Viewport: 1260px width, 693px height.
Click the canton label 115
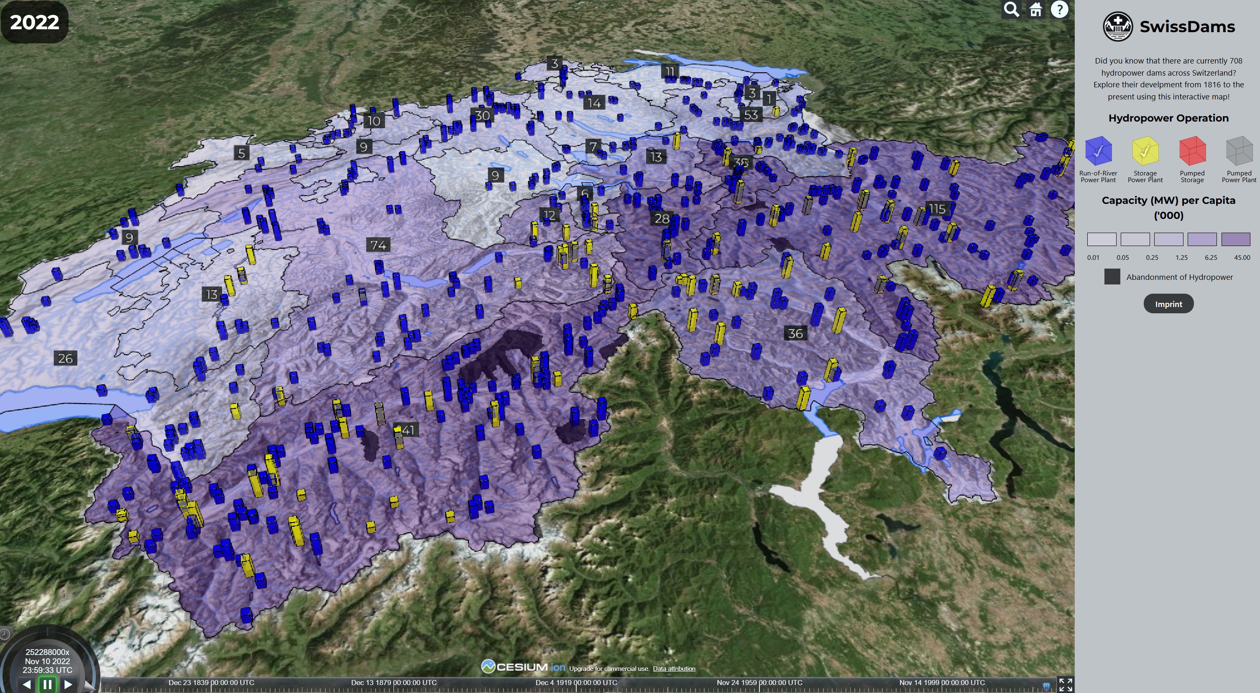click(x=937, y=209)
